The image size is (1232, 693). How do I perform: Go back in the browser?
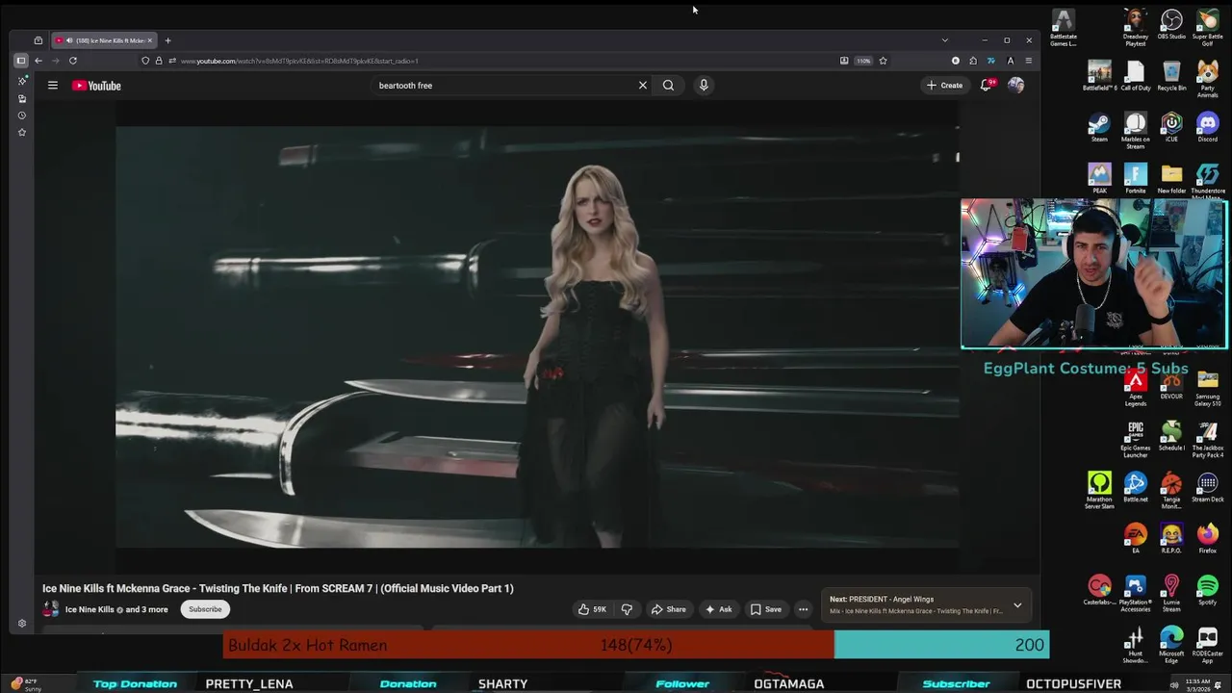pos(38,61)
